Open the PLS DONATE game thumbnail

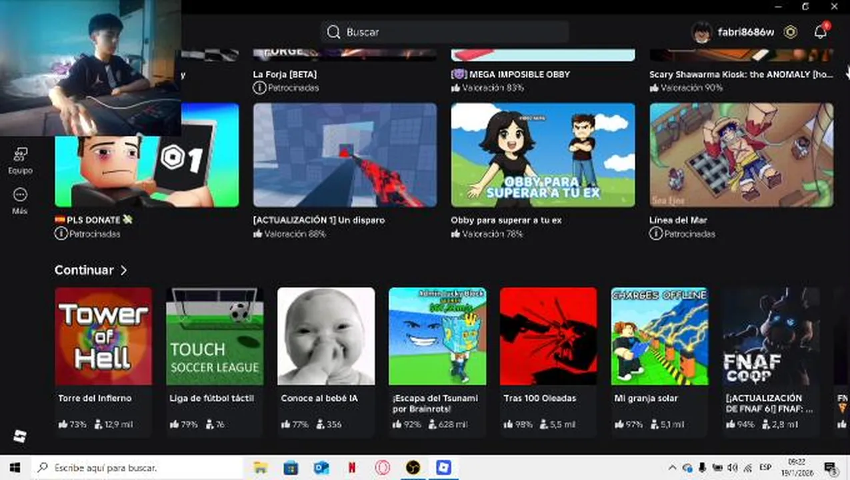pyautogui.click(x=147, y=155)
